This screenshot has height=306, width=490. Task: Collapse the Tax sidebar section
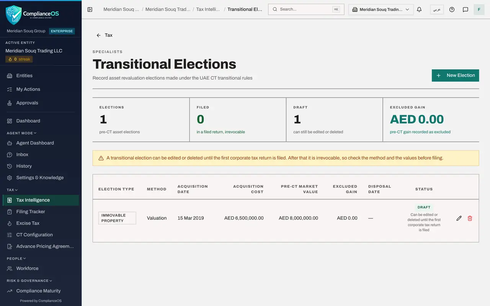(12, 190)
